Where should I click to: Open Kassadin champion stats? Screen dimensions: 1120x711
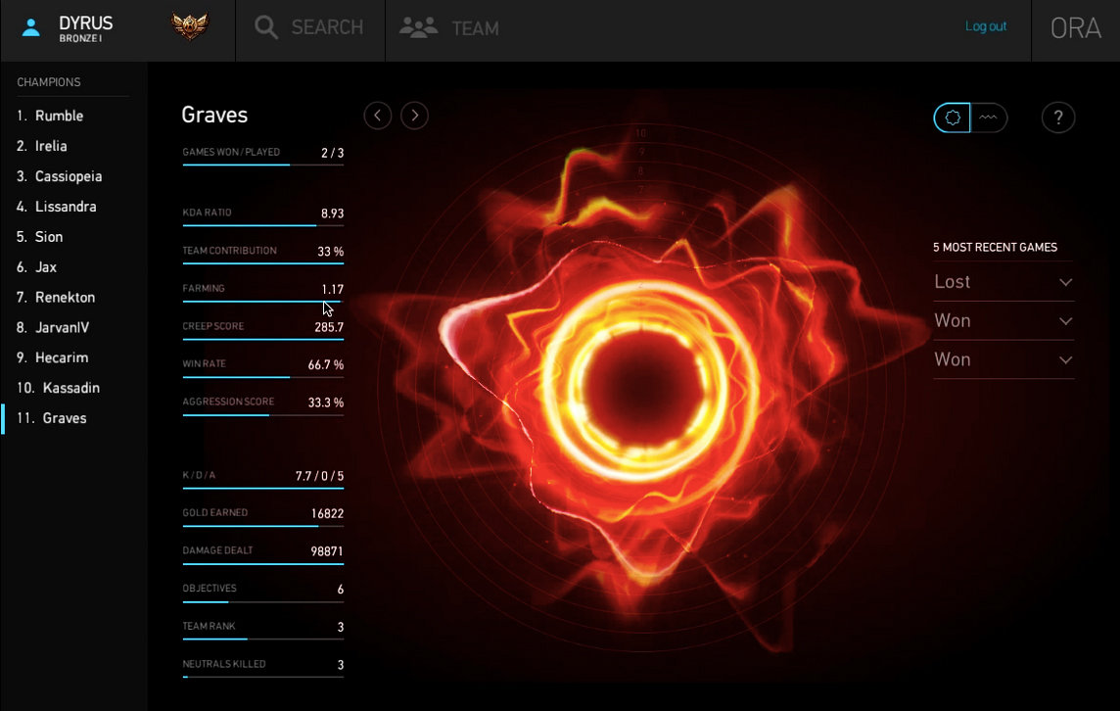tap(70, 388)
